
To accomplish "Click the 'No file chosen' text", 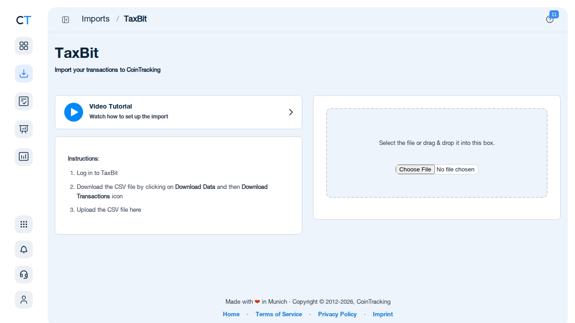I will [456, 169].
